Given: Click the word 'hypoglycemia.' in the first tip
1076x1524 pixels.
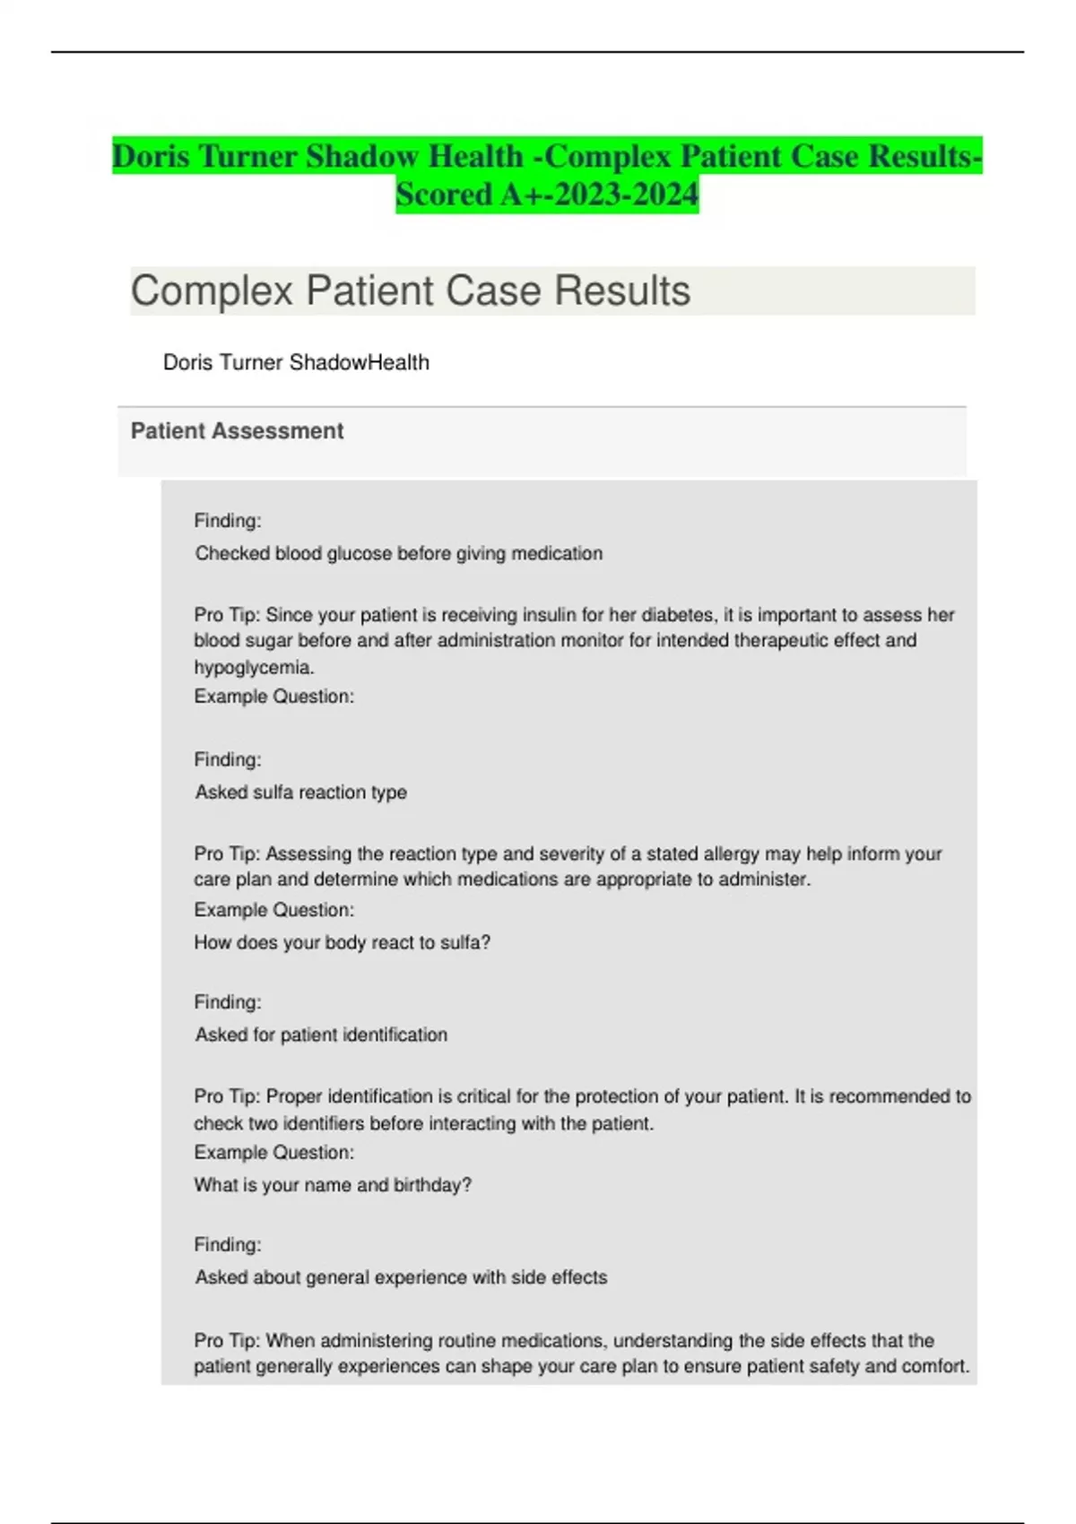Looking at the screenshot, I should tap(255, 667).
